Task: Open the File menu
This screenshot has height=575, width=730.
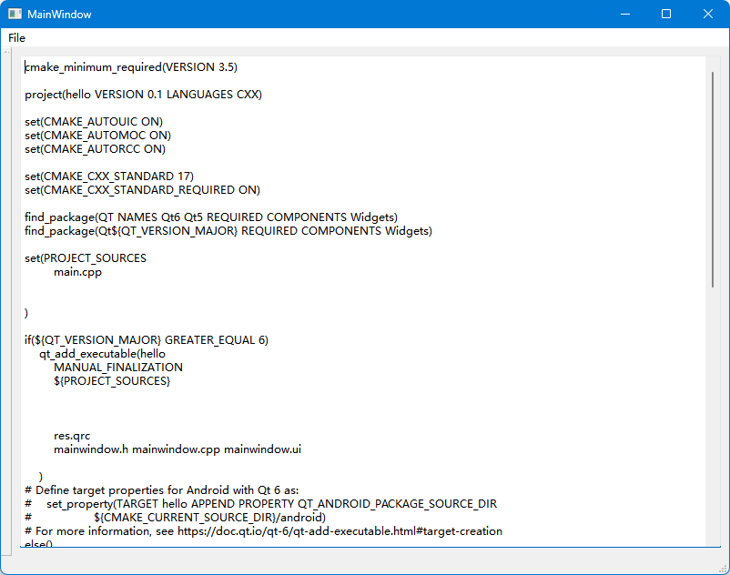Action: (x=16, y=38)
